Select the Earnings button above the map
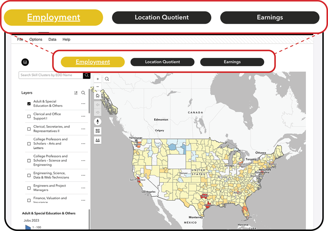 pyautogui.click(x=232, y=62)
